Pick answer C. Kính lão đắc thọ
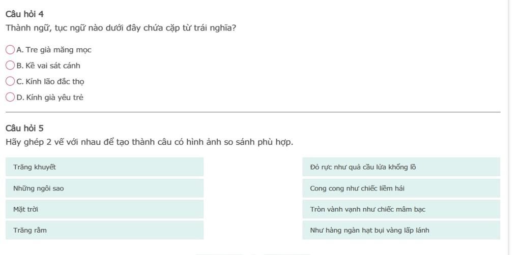Image resolution: width=521 pixels, height=255 pixels. tap(10, 81)
